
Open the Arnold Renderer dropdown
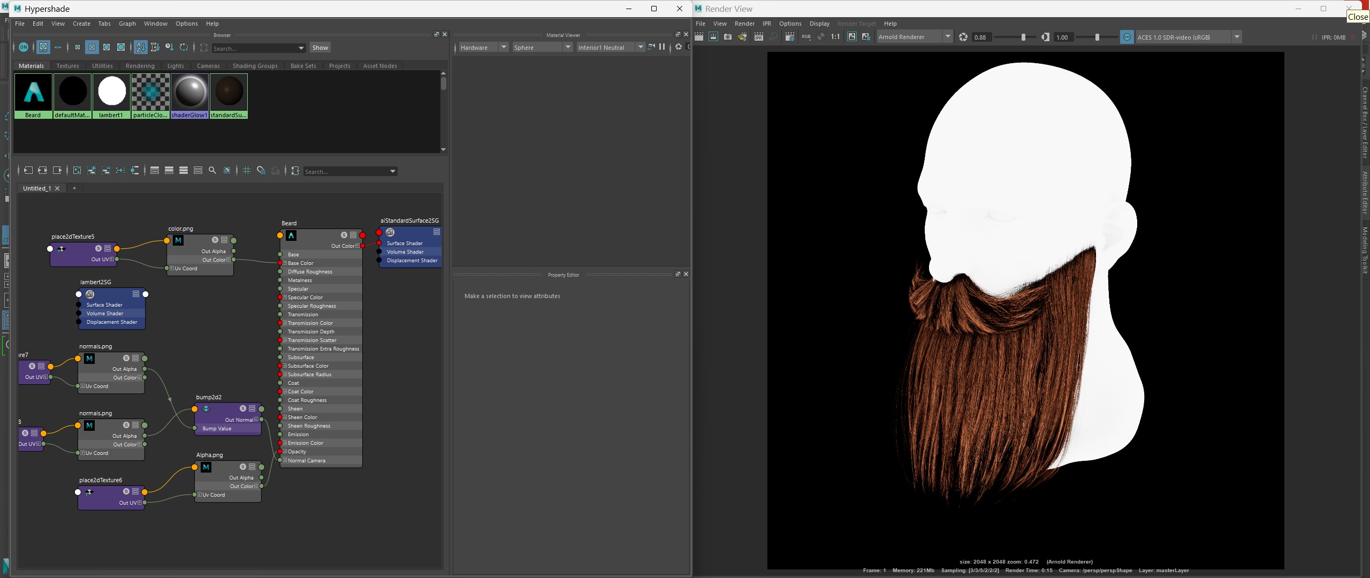[914, 37]
